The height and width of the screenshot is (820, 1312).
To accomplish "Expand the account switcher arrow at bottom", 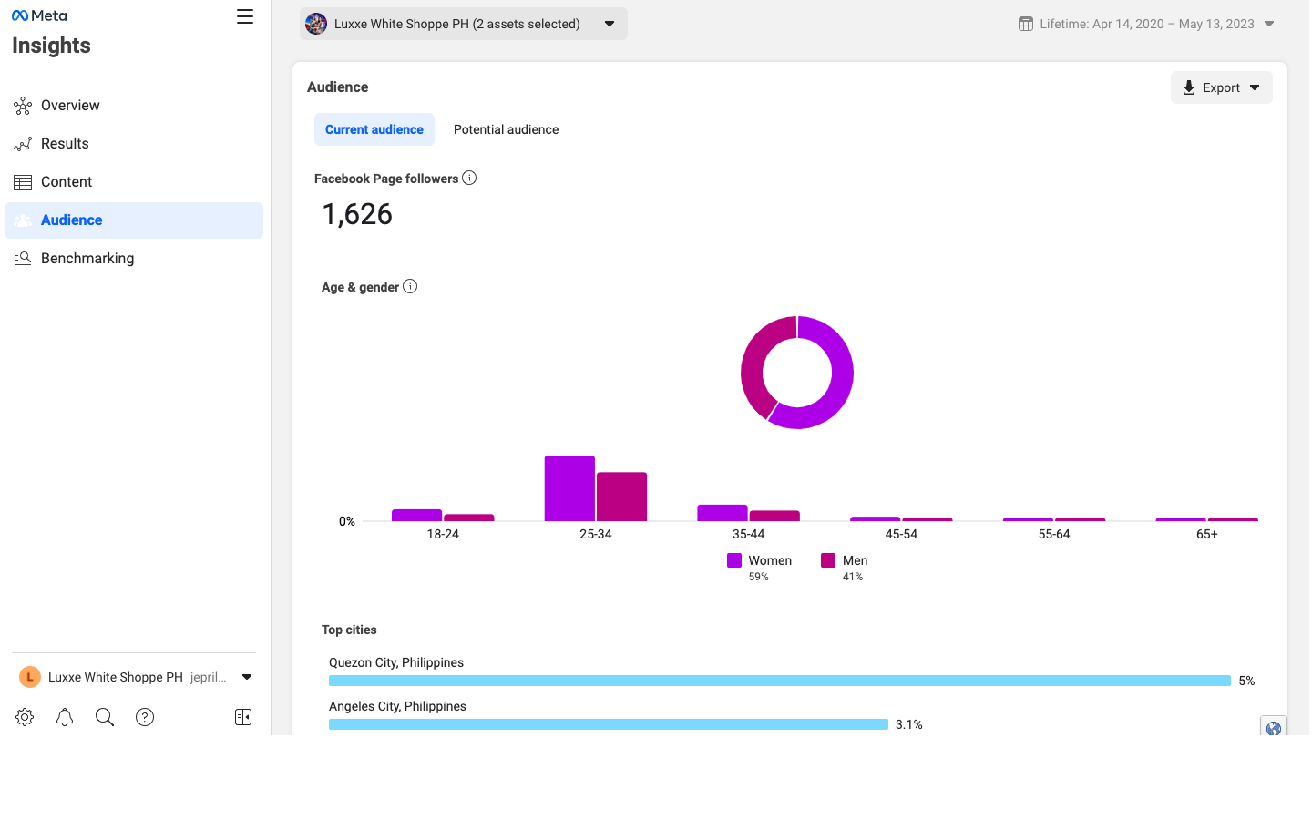I will tap(247, 677).
